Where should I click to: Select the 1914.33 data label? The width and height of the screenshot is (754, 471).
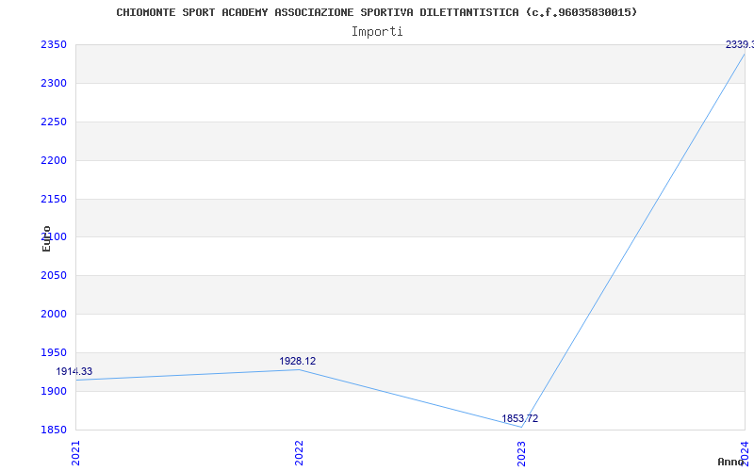point(74,371)
